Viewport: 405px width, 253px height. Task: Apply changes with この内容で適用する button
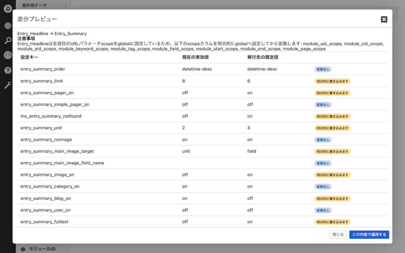click(369, 234)
